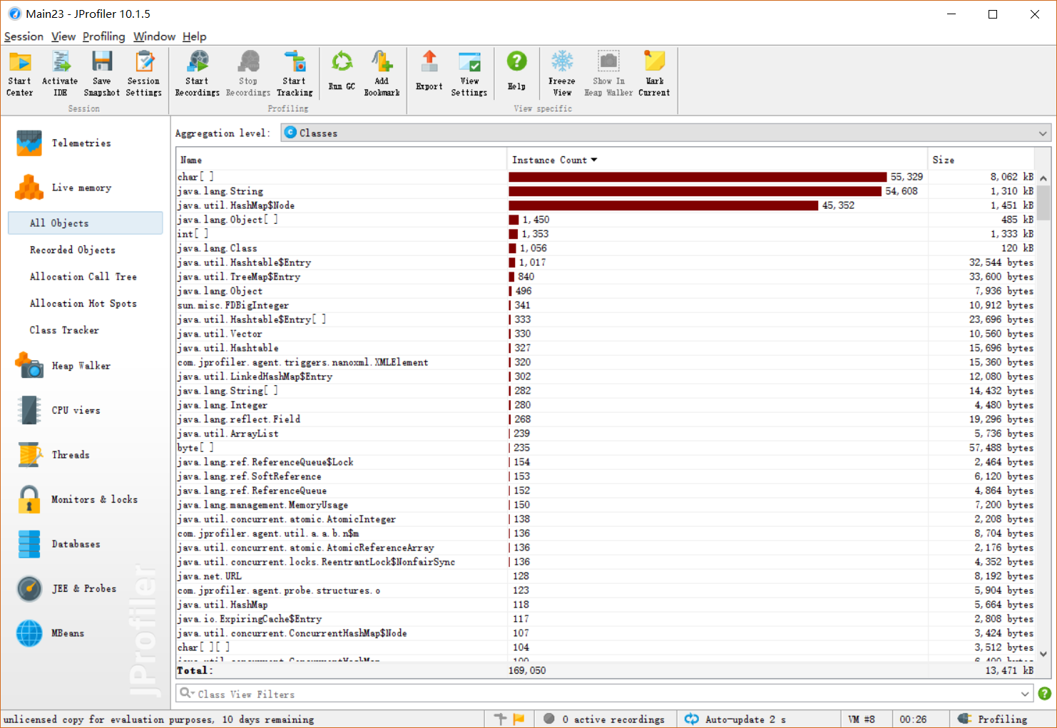Add a bookmark

pos(382,73)
